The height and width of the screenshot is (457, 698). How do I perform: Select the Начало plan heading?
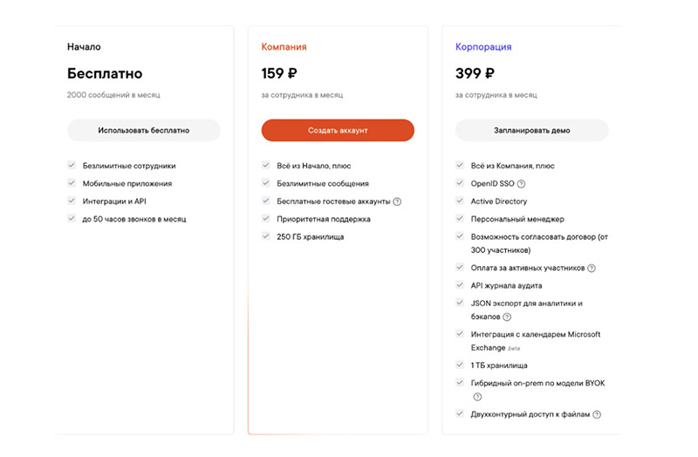(x=84, y=47)
